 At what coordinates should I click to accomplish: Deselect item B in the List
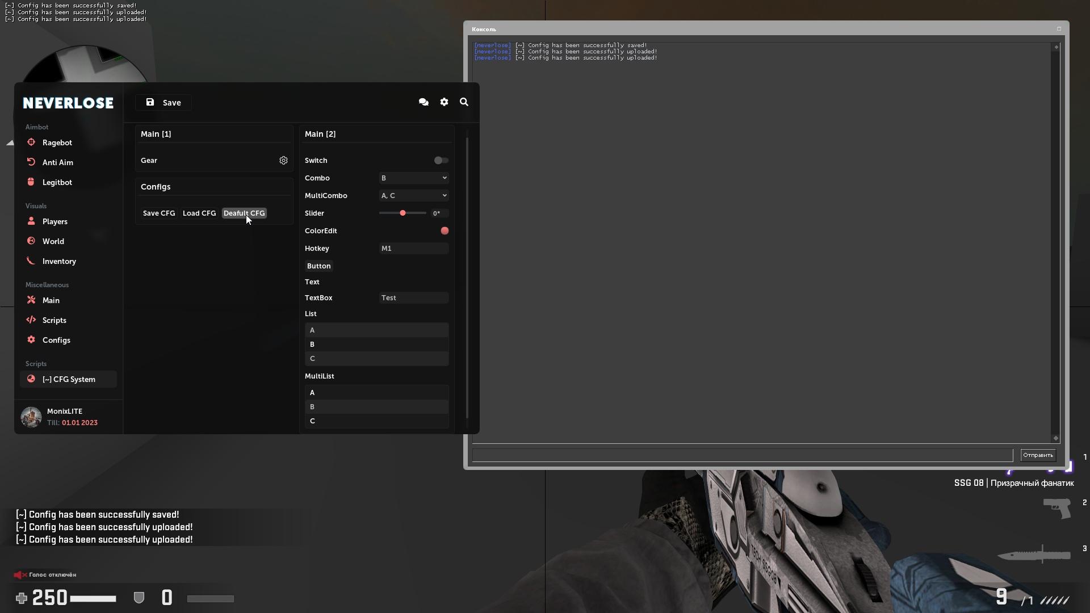tap(376, 345)
